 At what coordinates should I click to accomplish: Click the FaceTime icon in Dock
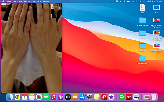46,97
